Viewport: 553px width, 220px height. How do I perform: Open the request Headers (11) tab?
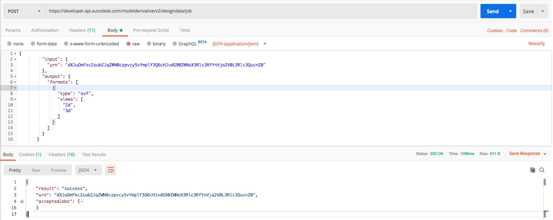tap(82, 30)
